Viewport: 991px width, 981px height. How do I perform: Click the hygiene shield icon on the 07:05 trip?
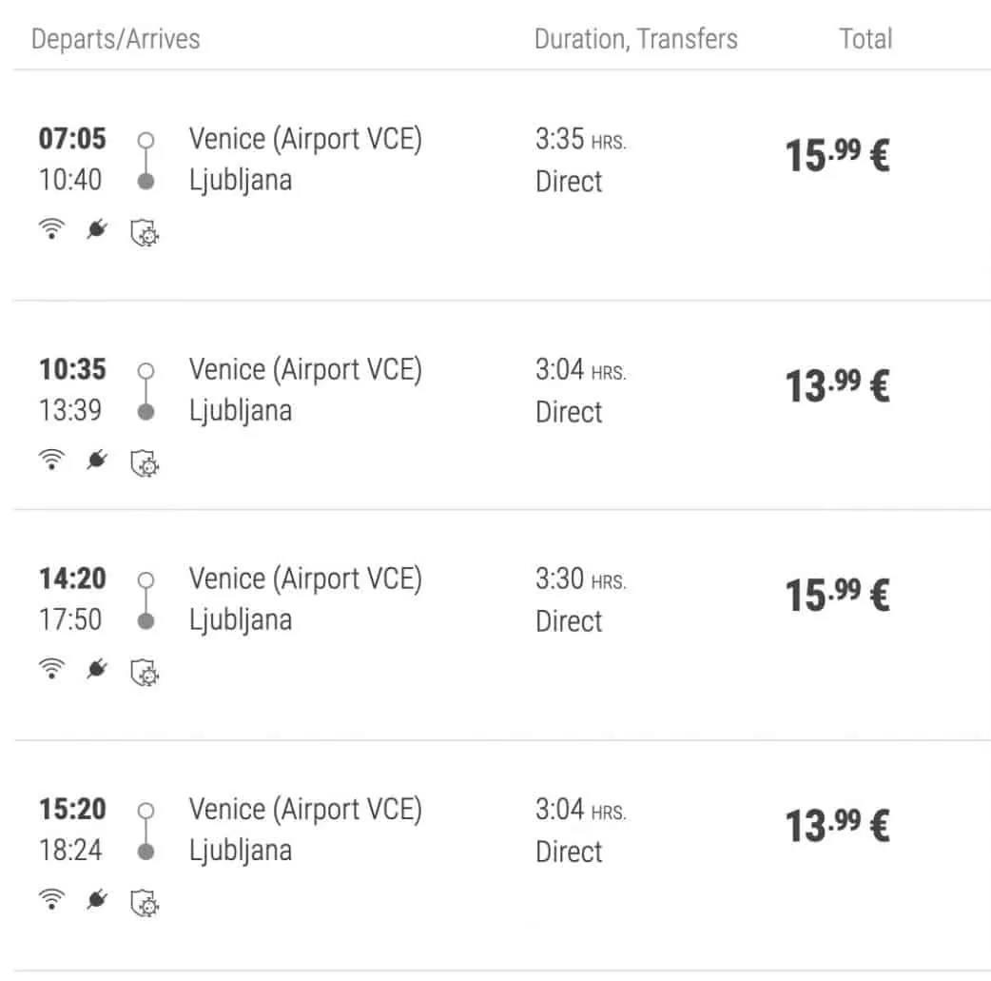point(144,232)
